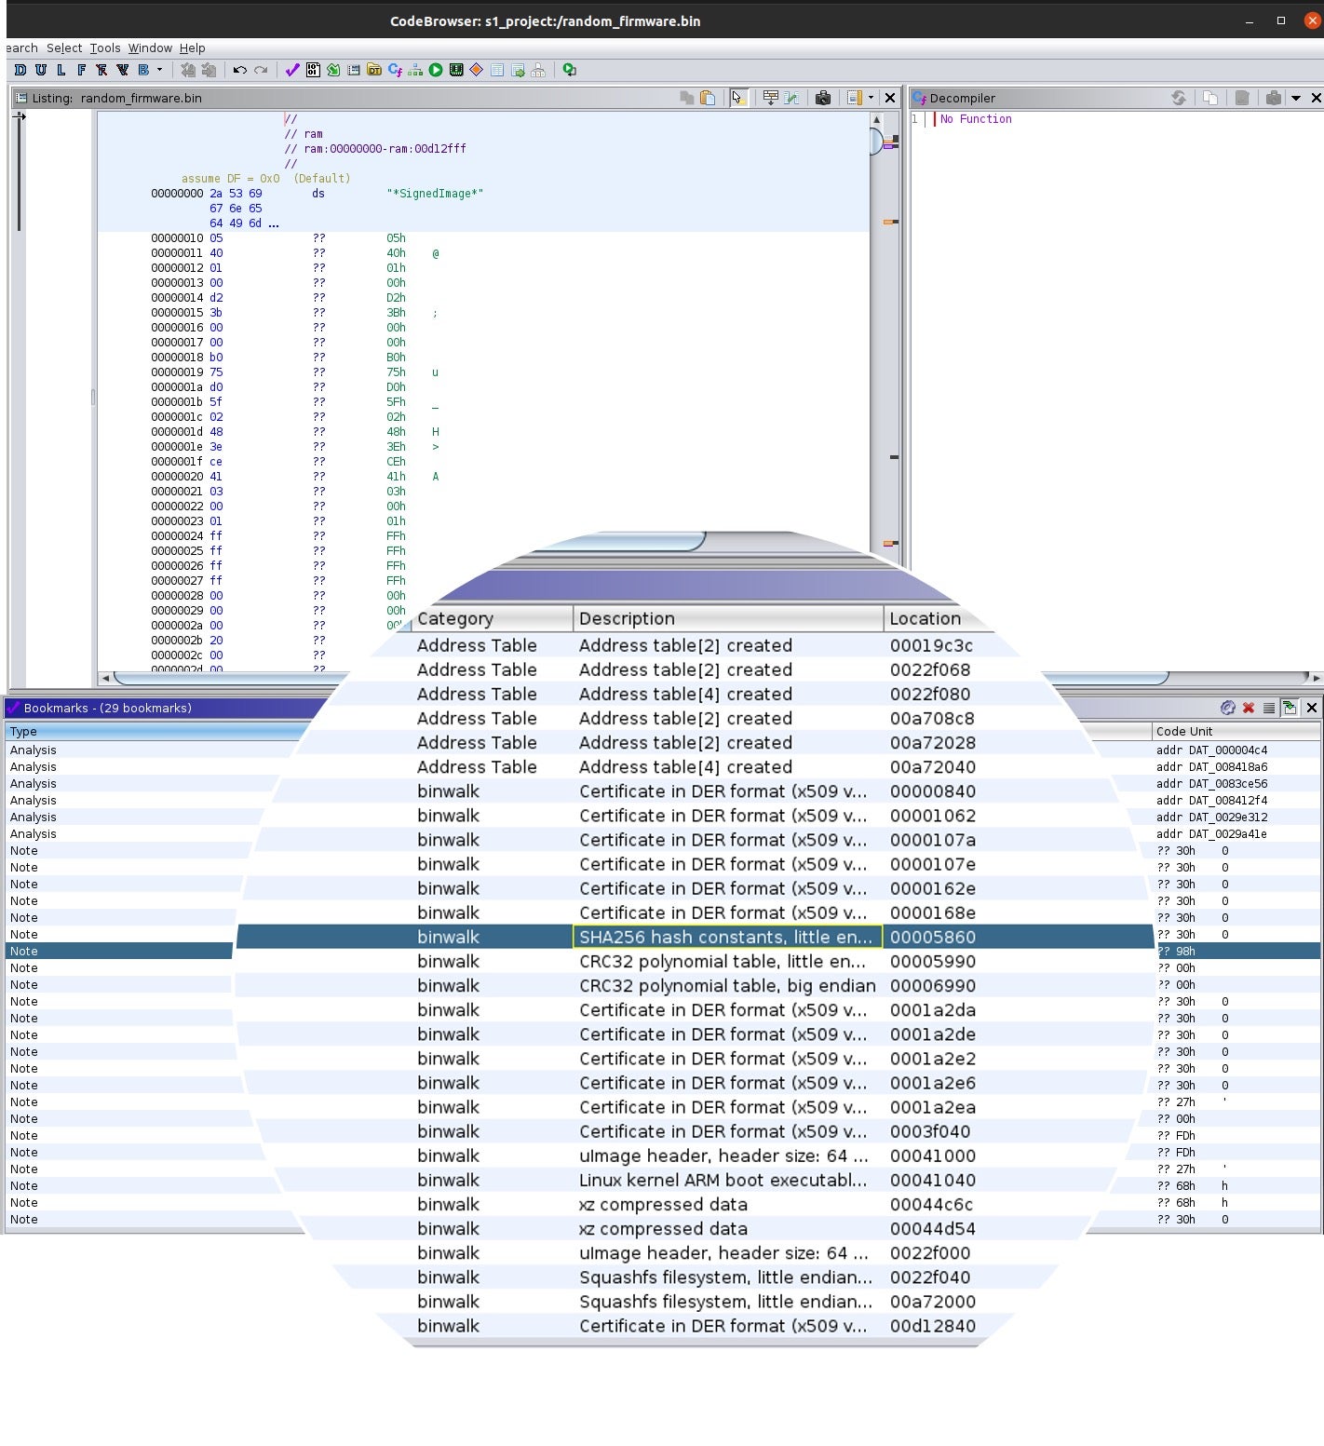Open the Tools menu
The image size is (1324, 1446).
[x=105, y=47]
